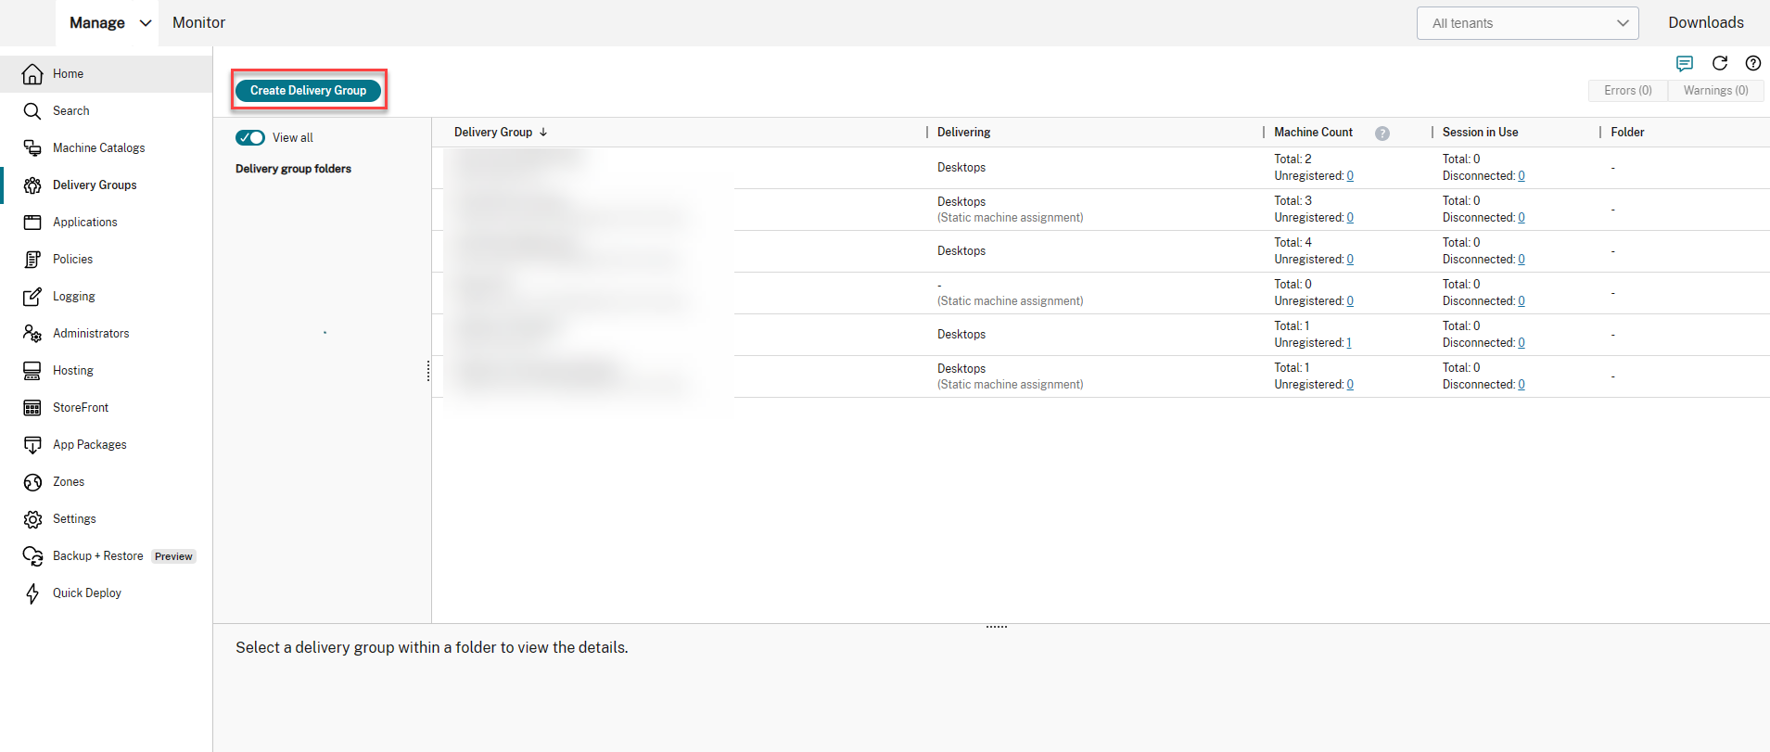Viewport: 1770px width, 752px height.
Task: Open Quick Deploy in the sidebar
Action: pyautogui.click(x=86, y=593)
